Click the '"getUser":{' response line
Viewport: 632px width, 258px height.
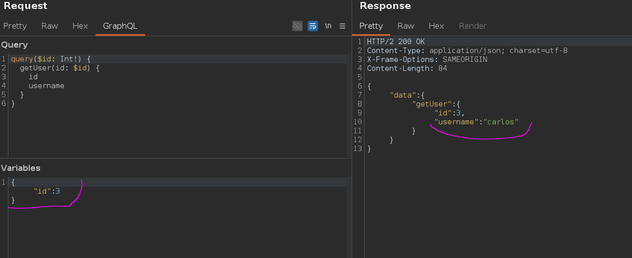click(436, 104)
